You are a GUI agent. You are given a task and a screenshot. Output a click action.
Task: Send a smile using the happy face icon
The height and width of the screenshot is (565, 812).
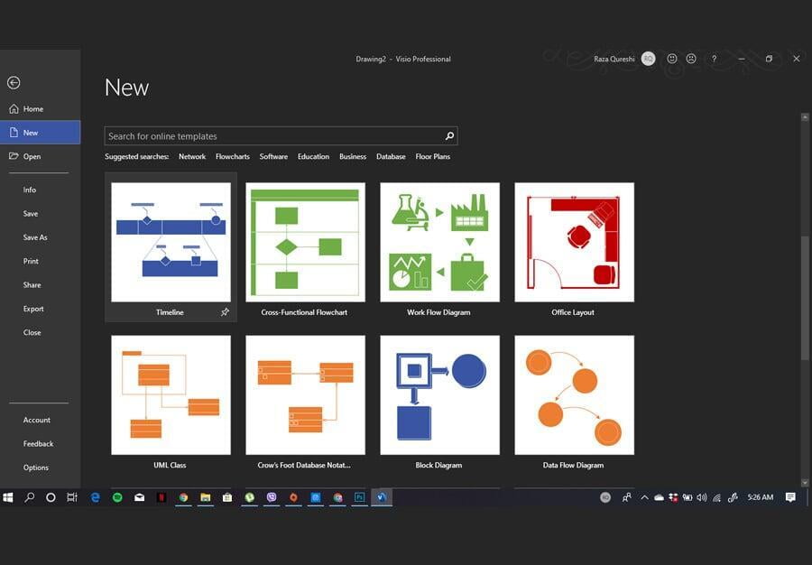click(x=671, y=59)
